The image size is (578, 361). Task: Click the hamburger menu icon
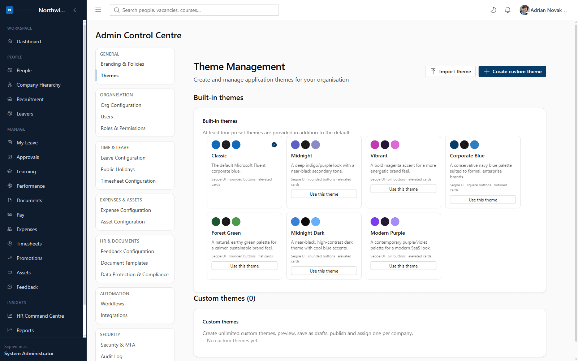coord(98,10)
